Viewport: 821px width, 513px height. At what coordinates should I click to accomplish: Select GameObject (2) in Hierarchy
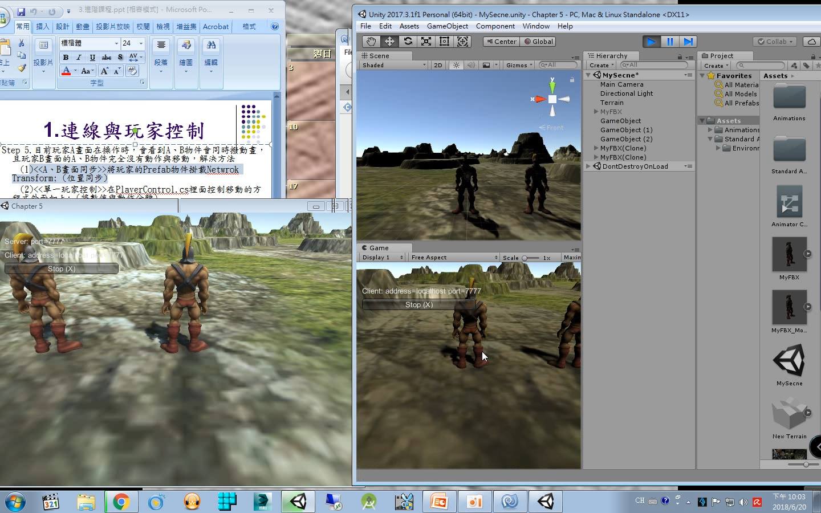coord(626,139)
